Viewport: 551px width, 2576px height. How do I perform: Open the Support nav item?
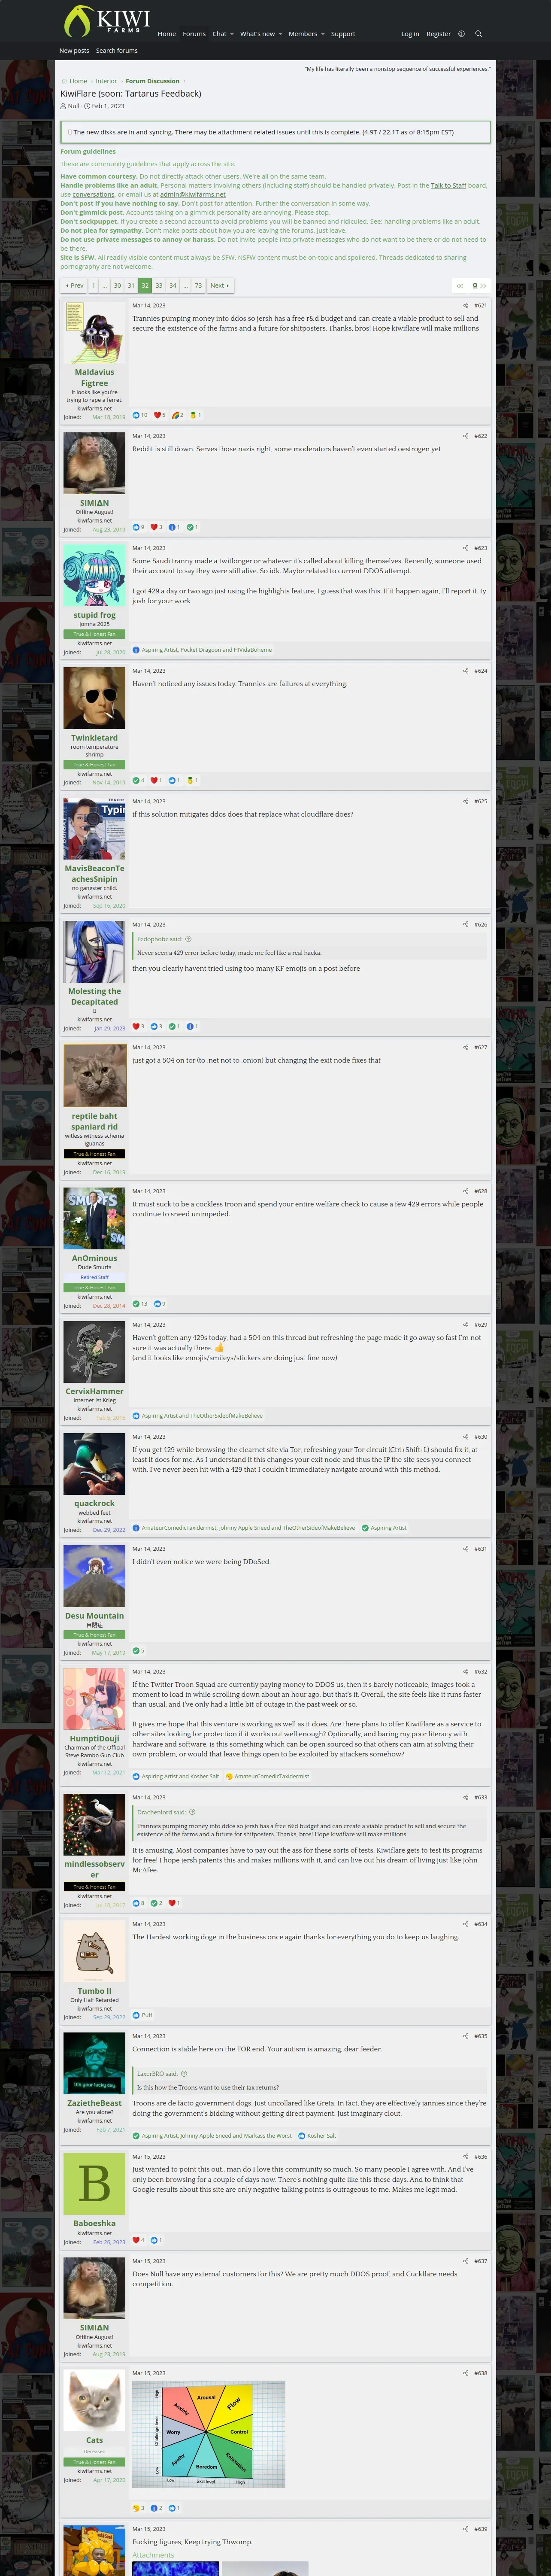pyautogui.click(x=343, y=34)
